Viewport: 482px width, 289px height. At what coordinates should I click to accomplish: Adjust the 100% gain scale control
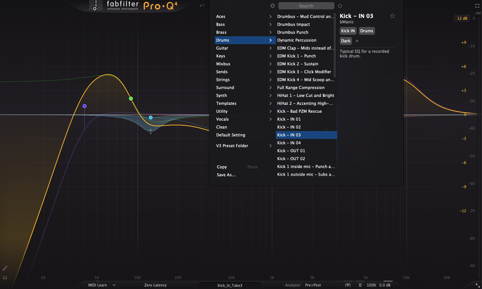point(371,285)
